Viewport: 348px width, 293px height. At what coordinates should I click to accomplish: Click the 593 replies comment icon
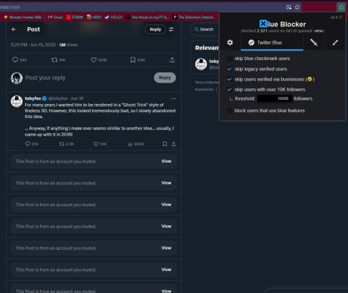[x=15, y=59]
